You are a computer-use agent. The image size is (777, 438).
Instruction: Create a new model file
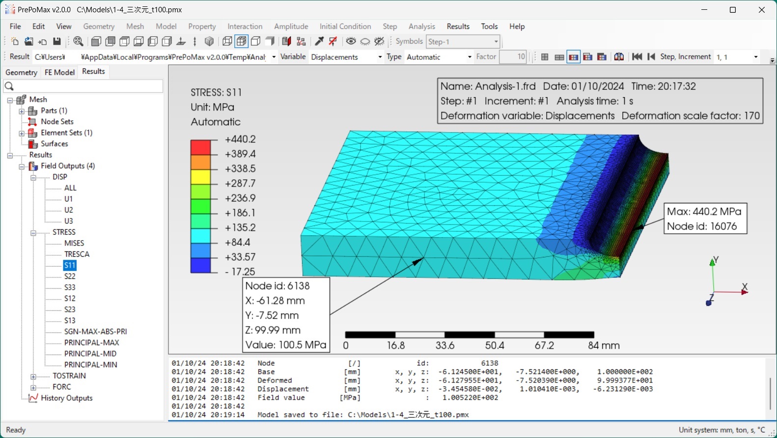(x=15, y=42)
